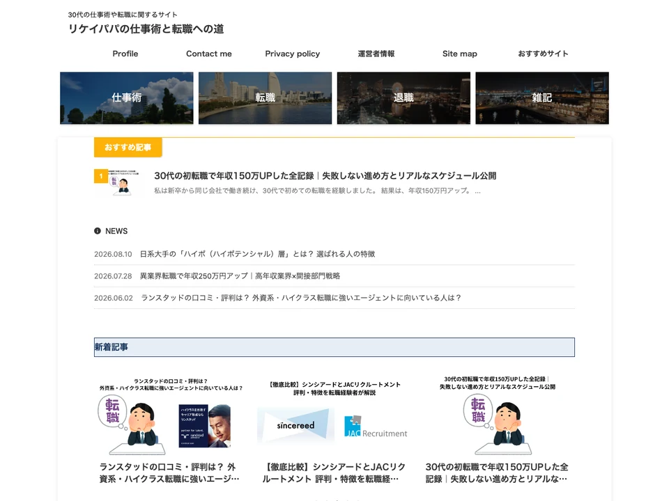Open card title ランスタッドの口コミ・評判は？ 外資系
Image resolution: width=669 pixels, height=501 pixels.
point(169,473)
